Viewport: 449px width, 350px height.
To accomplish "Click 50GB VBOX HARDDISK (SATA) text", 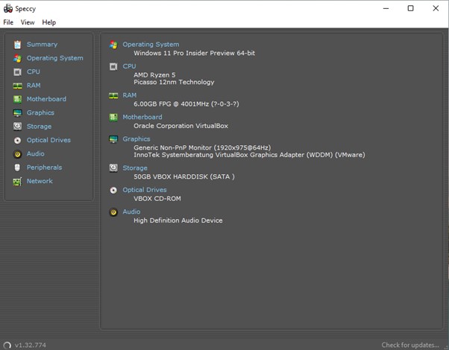I will coord(184,176).
